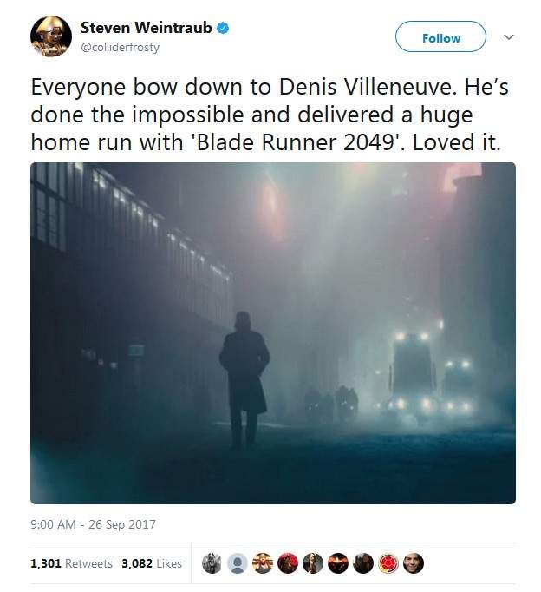Open the Steven Weintraub profile name link

coord(147,28)
